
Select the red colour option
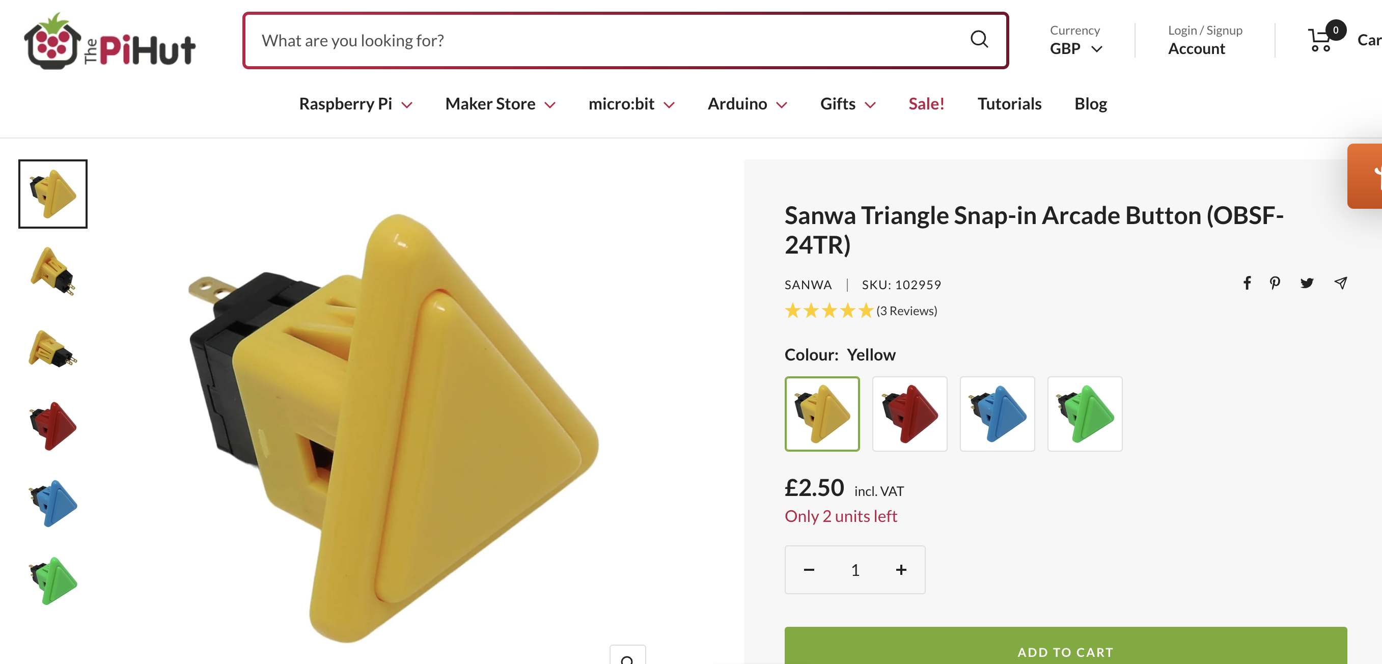909,413
